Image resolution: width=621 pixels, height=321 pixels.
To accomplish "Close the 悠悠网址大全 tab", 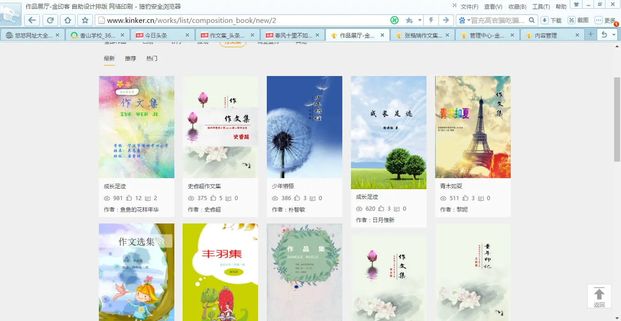I will (57, 35).
